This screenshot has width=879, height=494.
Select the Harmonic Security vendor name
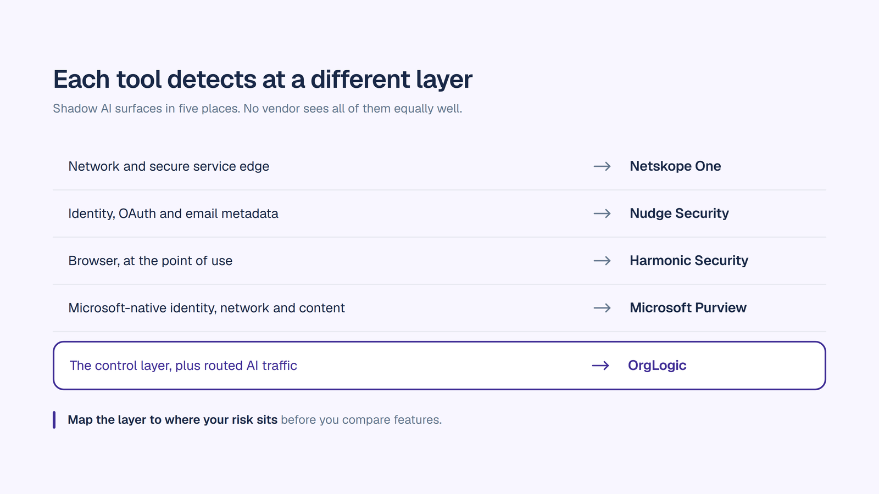tap(689, 261)
